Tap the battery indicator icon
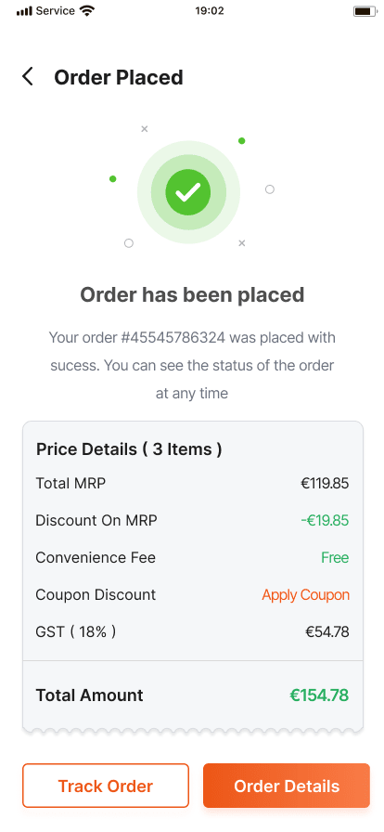This screenshot has width=384, height=832. pos(364,10)
